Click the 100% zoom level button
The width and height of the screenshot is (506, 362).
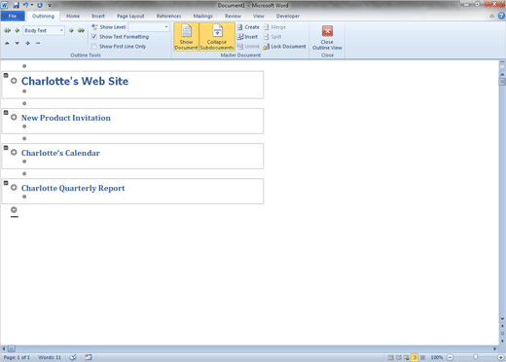point(437,357)
